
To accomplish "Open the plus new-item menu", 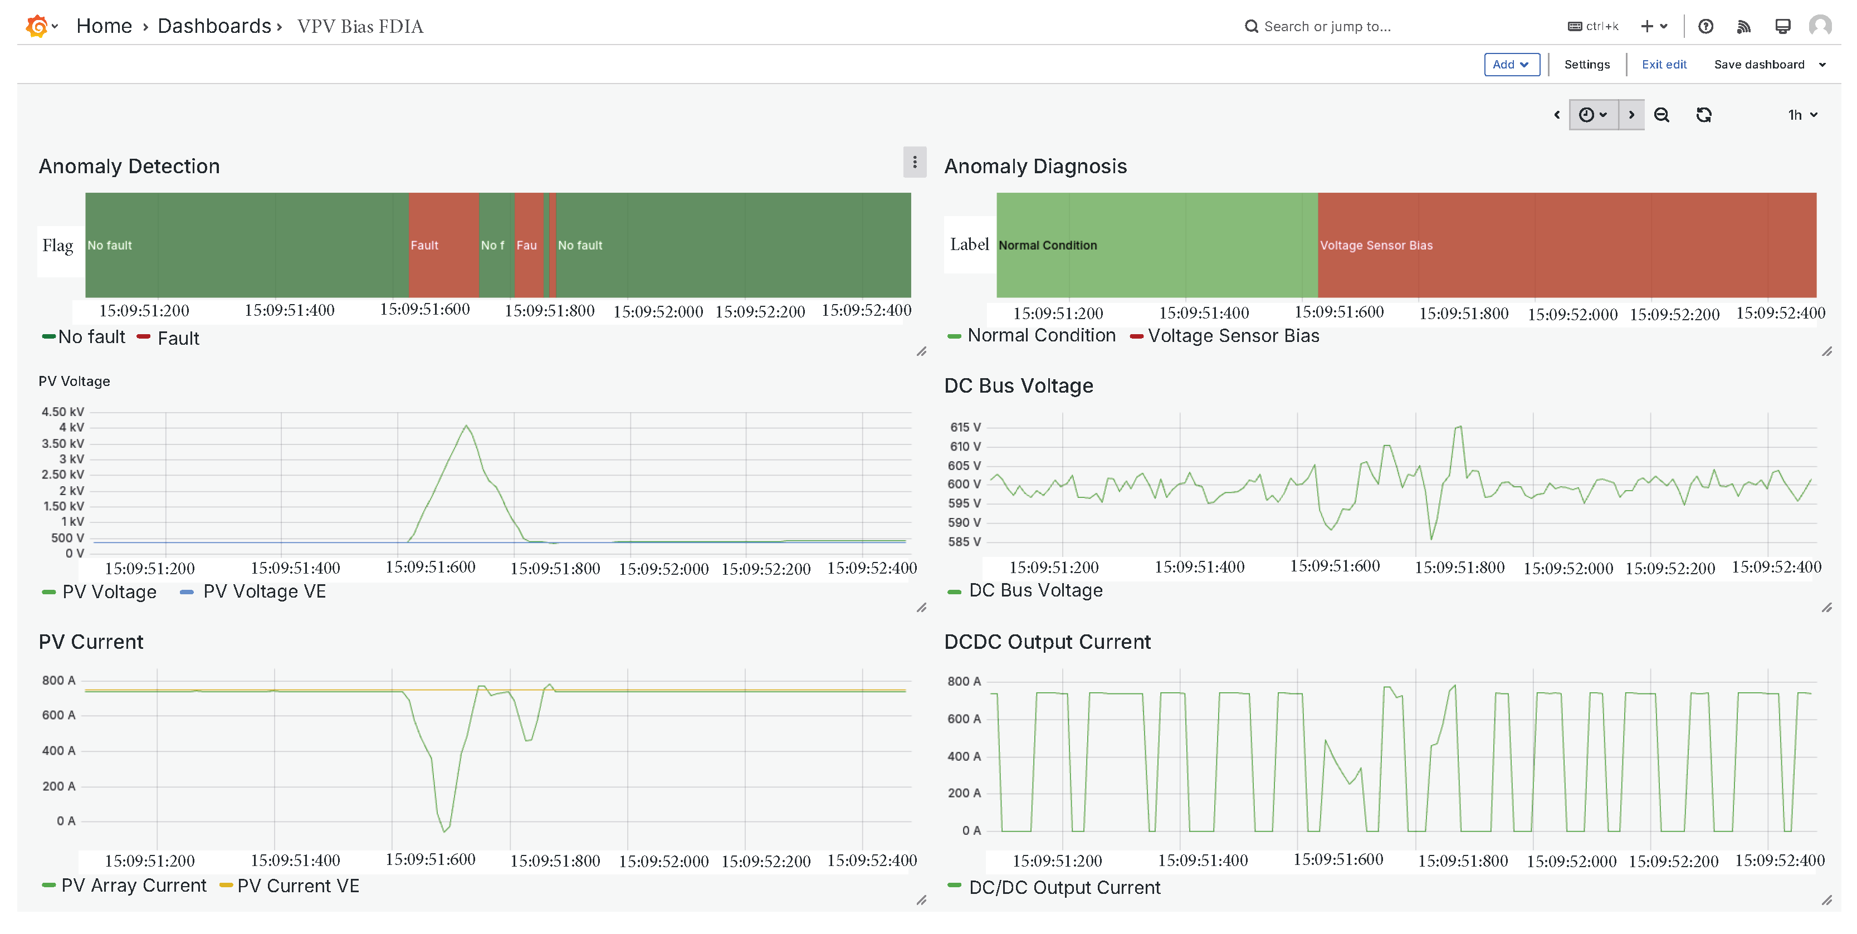I will [1654, 27].
